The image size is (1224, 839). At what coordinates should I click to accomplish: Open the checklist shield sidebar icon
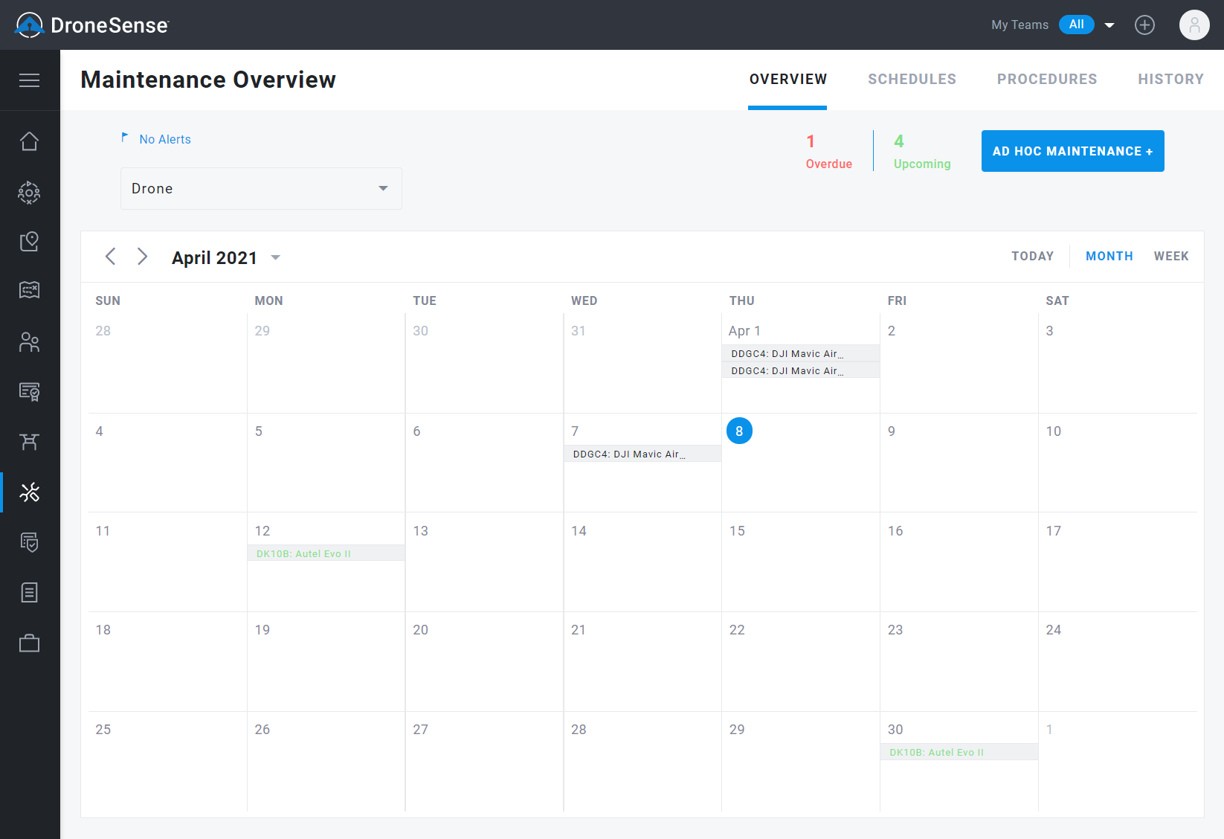29,542
